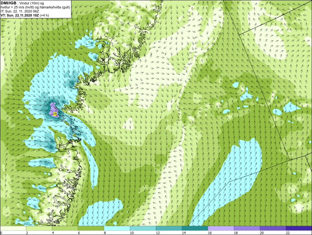
Task: Click the yellow 28 maximum gust marker
Action: [55, 114]
